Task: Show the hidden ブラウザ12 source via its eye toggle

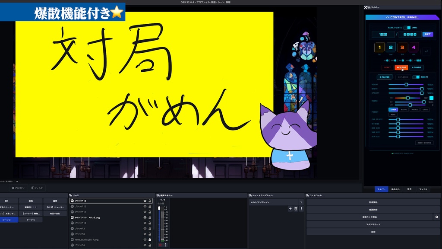Action: click(145, 207)
